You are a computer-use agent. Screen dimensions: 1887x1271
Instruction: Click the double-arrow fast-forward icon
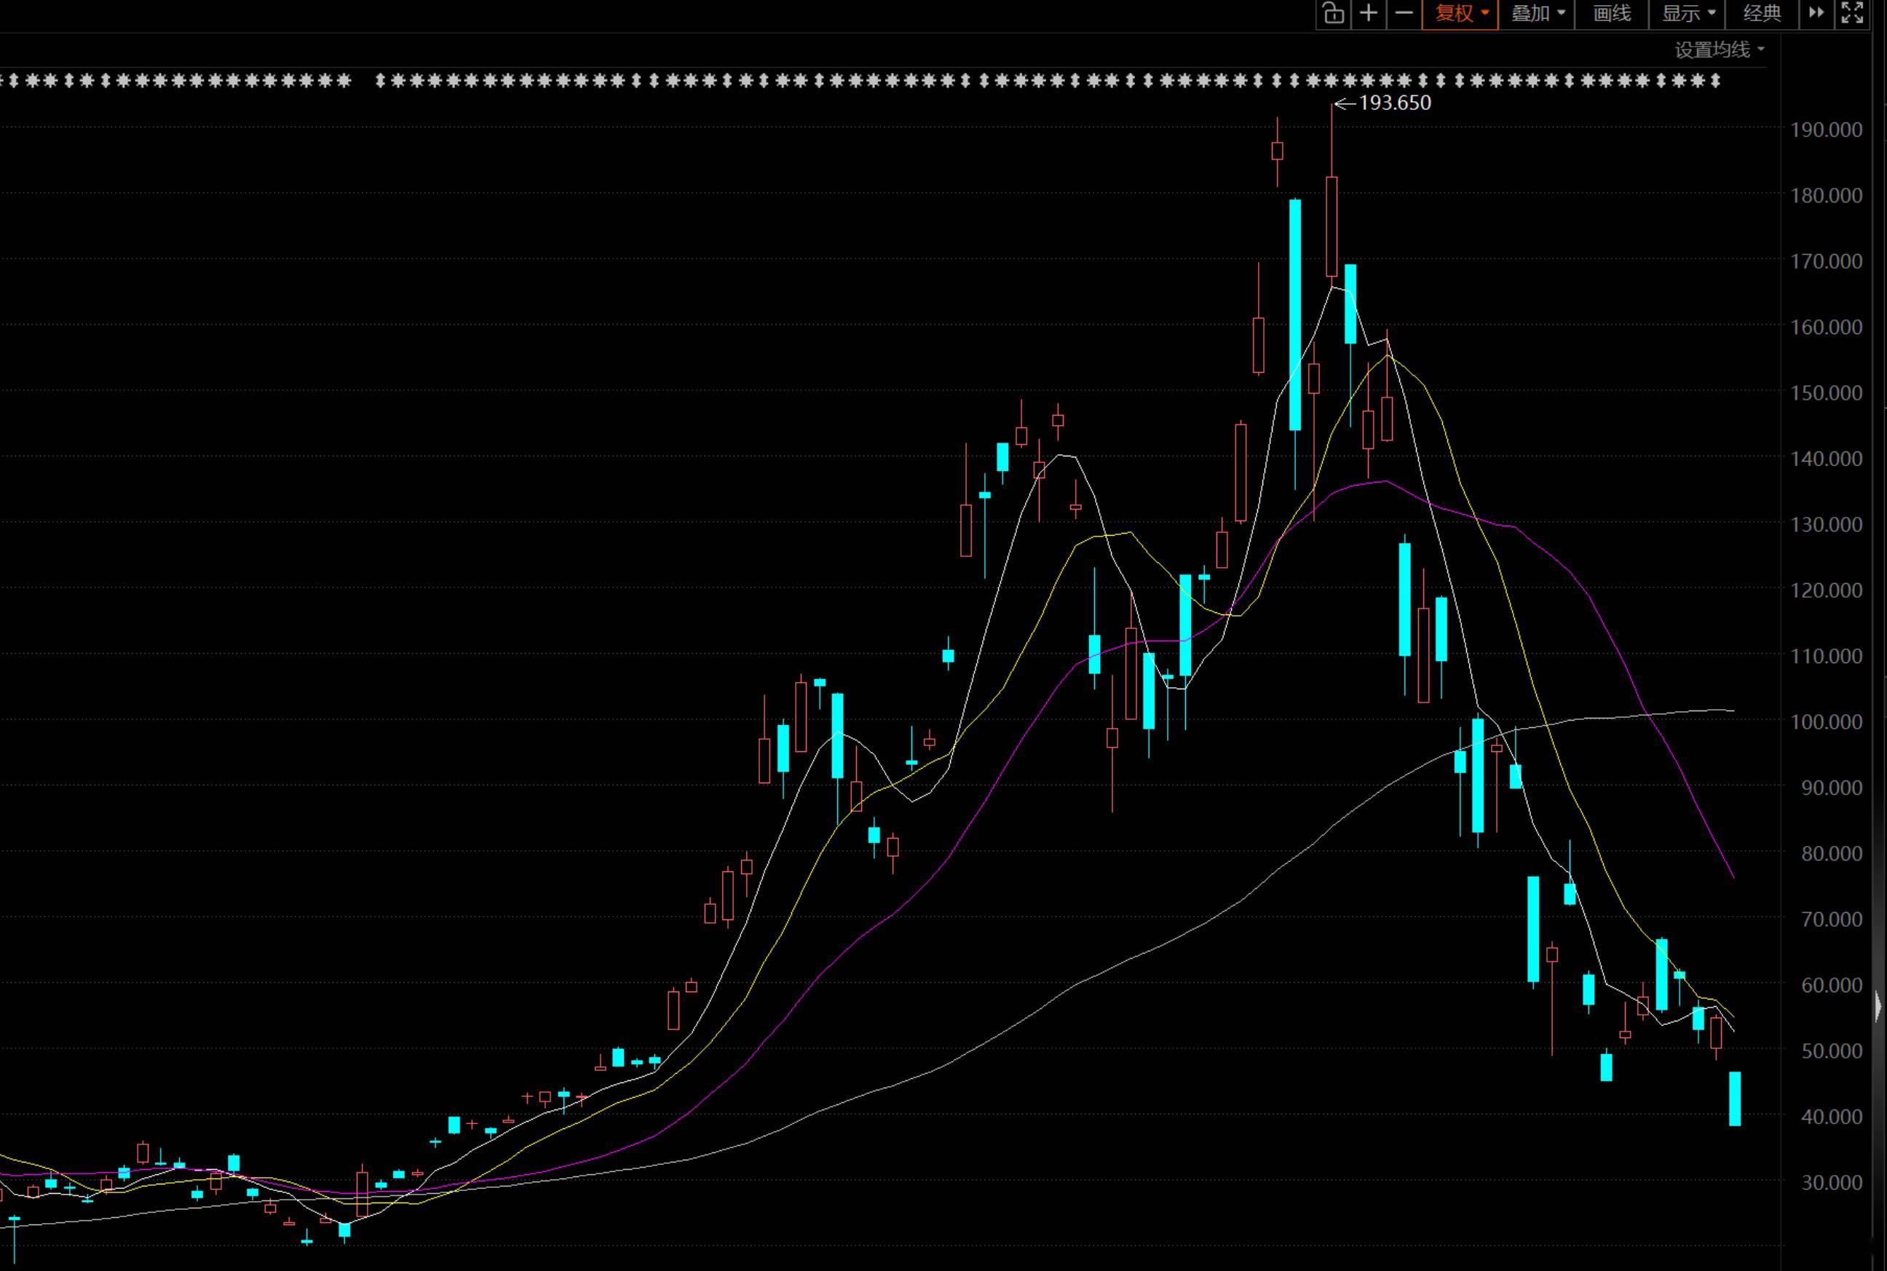coord(1816,14)
